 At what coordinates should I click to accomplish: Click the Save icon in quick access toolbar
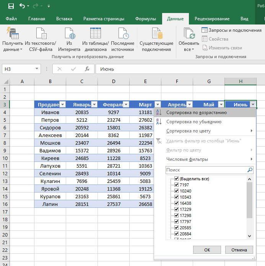pos(11,6)
